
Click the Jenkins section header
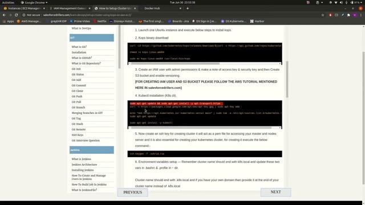[x=92, y=150]
